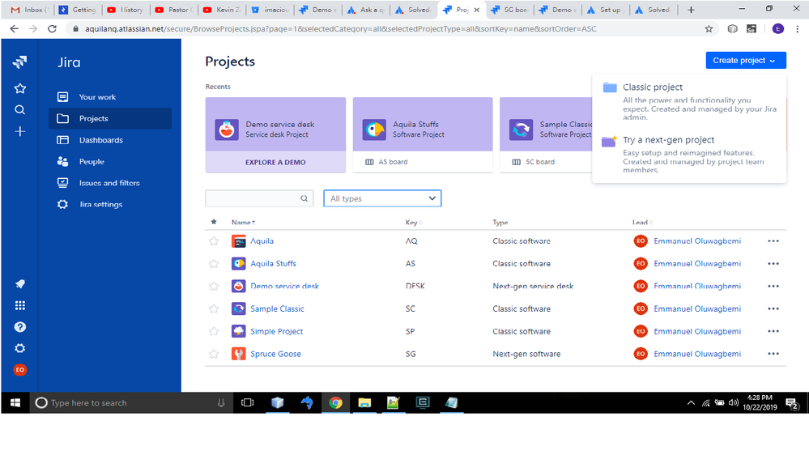This screenshot has width=809, height=455.
Task: Select Projects in the sidebar
Action: coord(110,119)
